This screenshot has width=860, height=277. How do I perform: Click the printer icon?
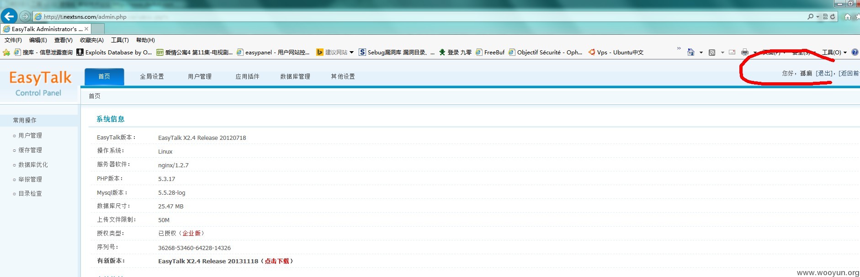pos(745,52)
